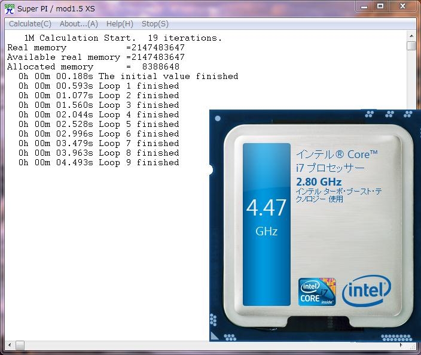Click the 'Allocated memory = 8388648' line
The image size is (421, 355).
pyautogui.click(x=93, y=66)
